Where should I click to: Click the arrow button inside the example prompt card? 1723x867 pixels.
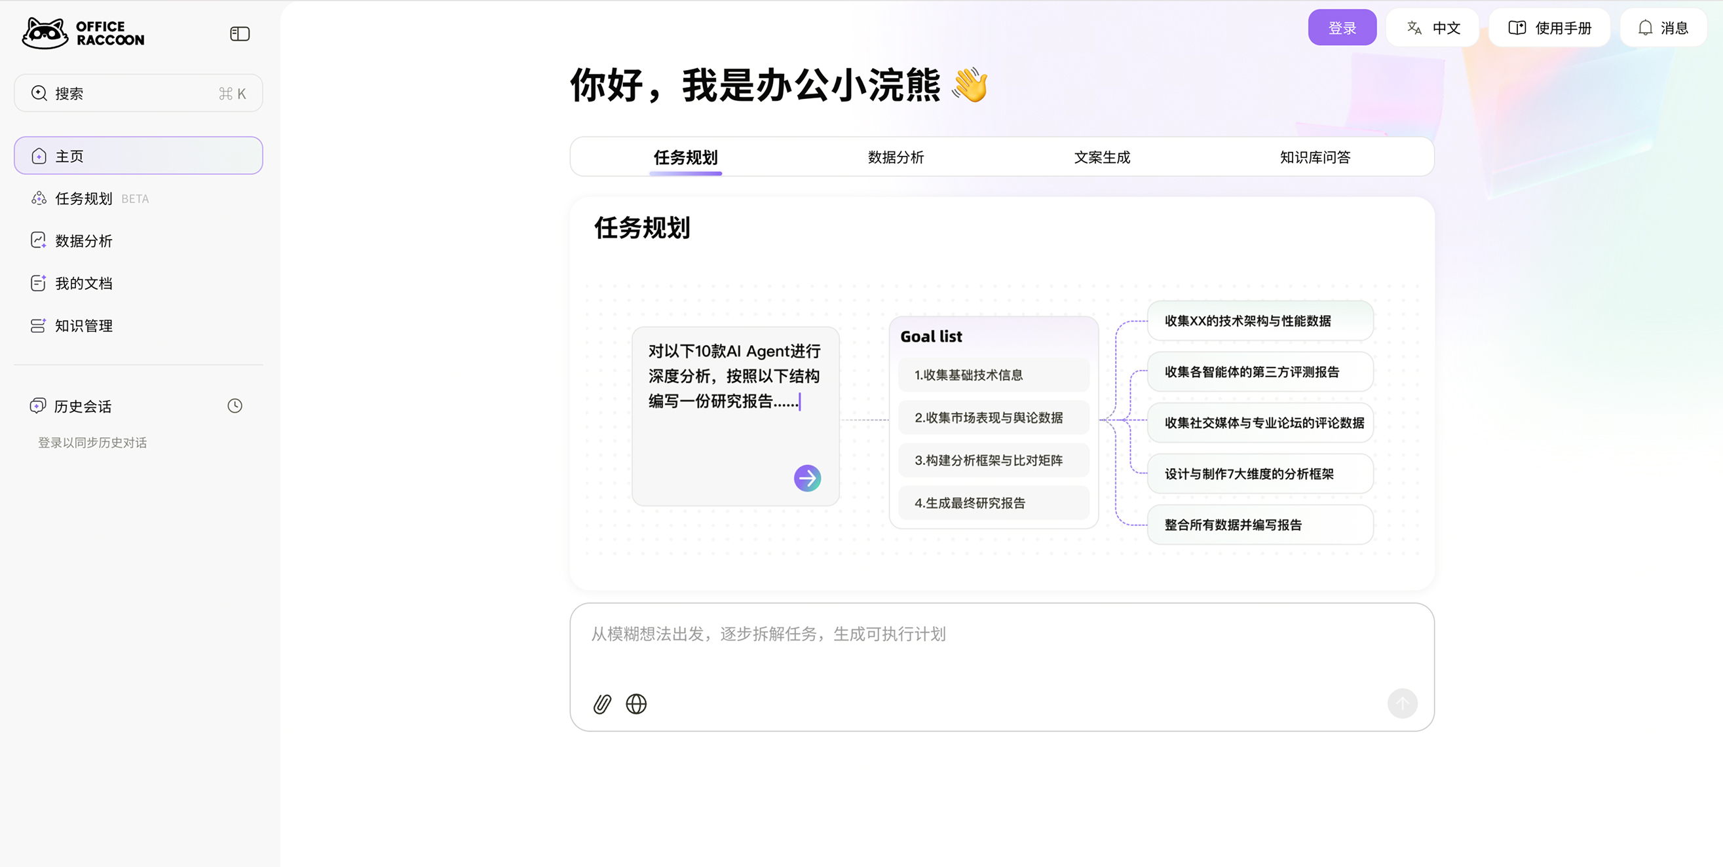[807, 477]
